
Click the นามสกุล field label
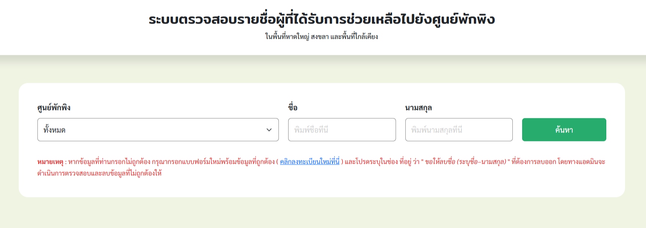418,108
